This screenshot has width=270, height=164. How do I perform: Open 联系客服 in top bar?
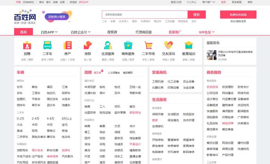(237, 2)
